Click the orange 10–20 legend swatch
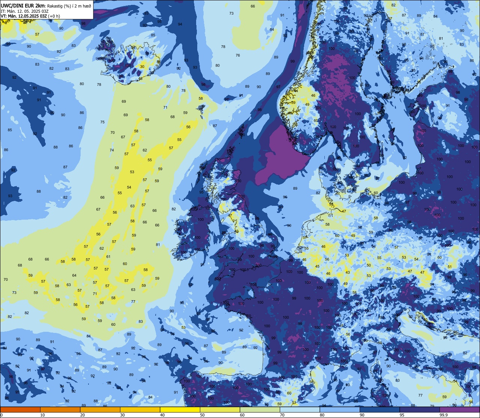The image size is (480, 418). 60,409
